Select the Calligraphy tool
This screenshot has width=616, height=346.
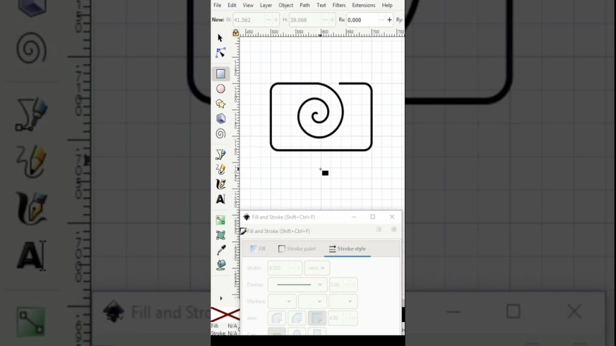point(221,184)
